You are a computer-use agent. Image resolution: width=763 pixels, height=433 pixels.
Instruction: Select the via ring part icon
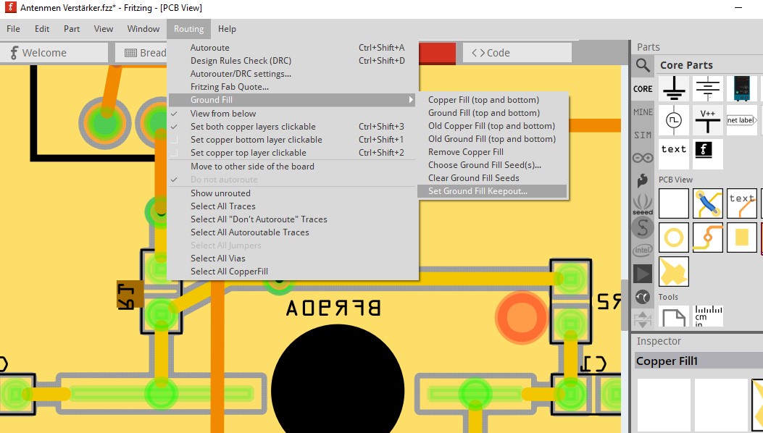(674, 237)
